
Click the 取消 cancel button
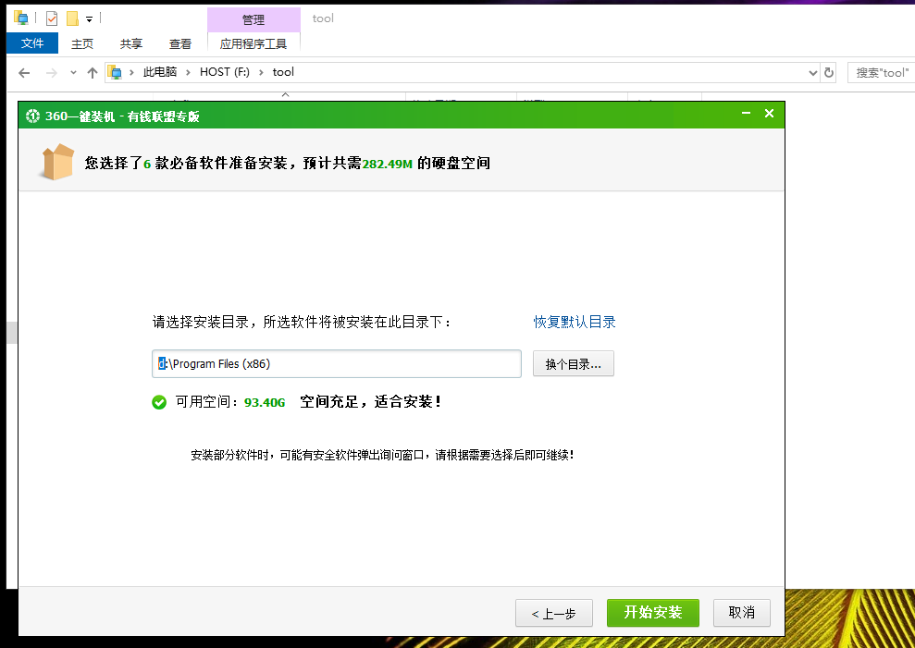[742, 613]
